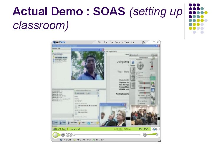Select the second face tracking radio button
The width and height of the screenshot is (212, 159).
pyautogui.click(x=137, y=76)
